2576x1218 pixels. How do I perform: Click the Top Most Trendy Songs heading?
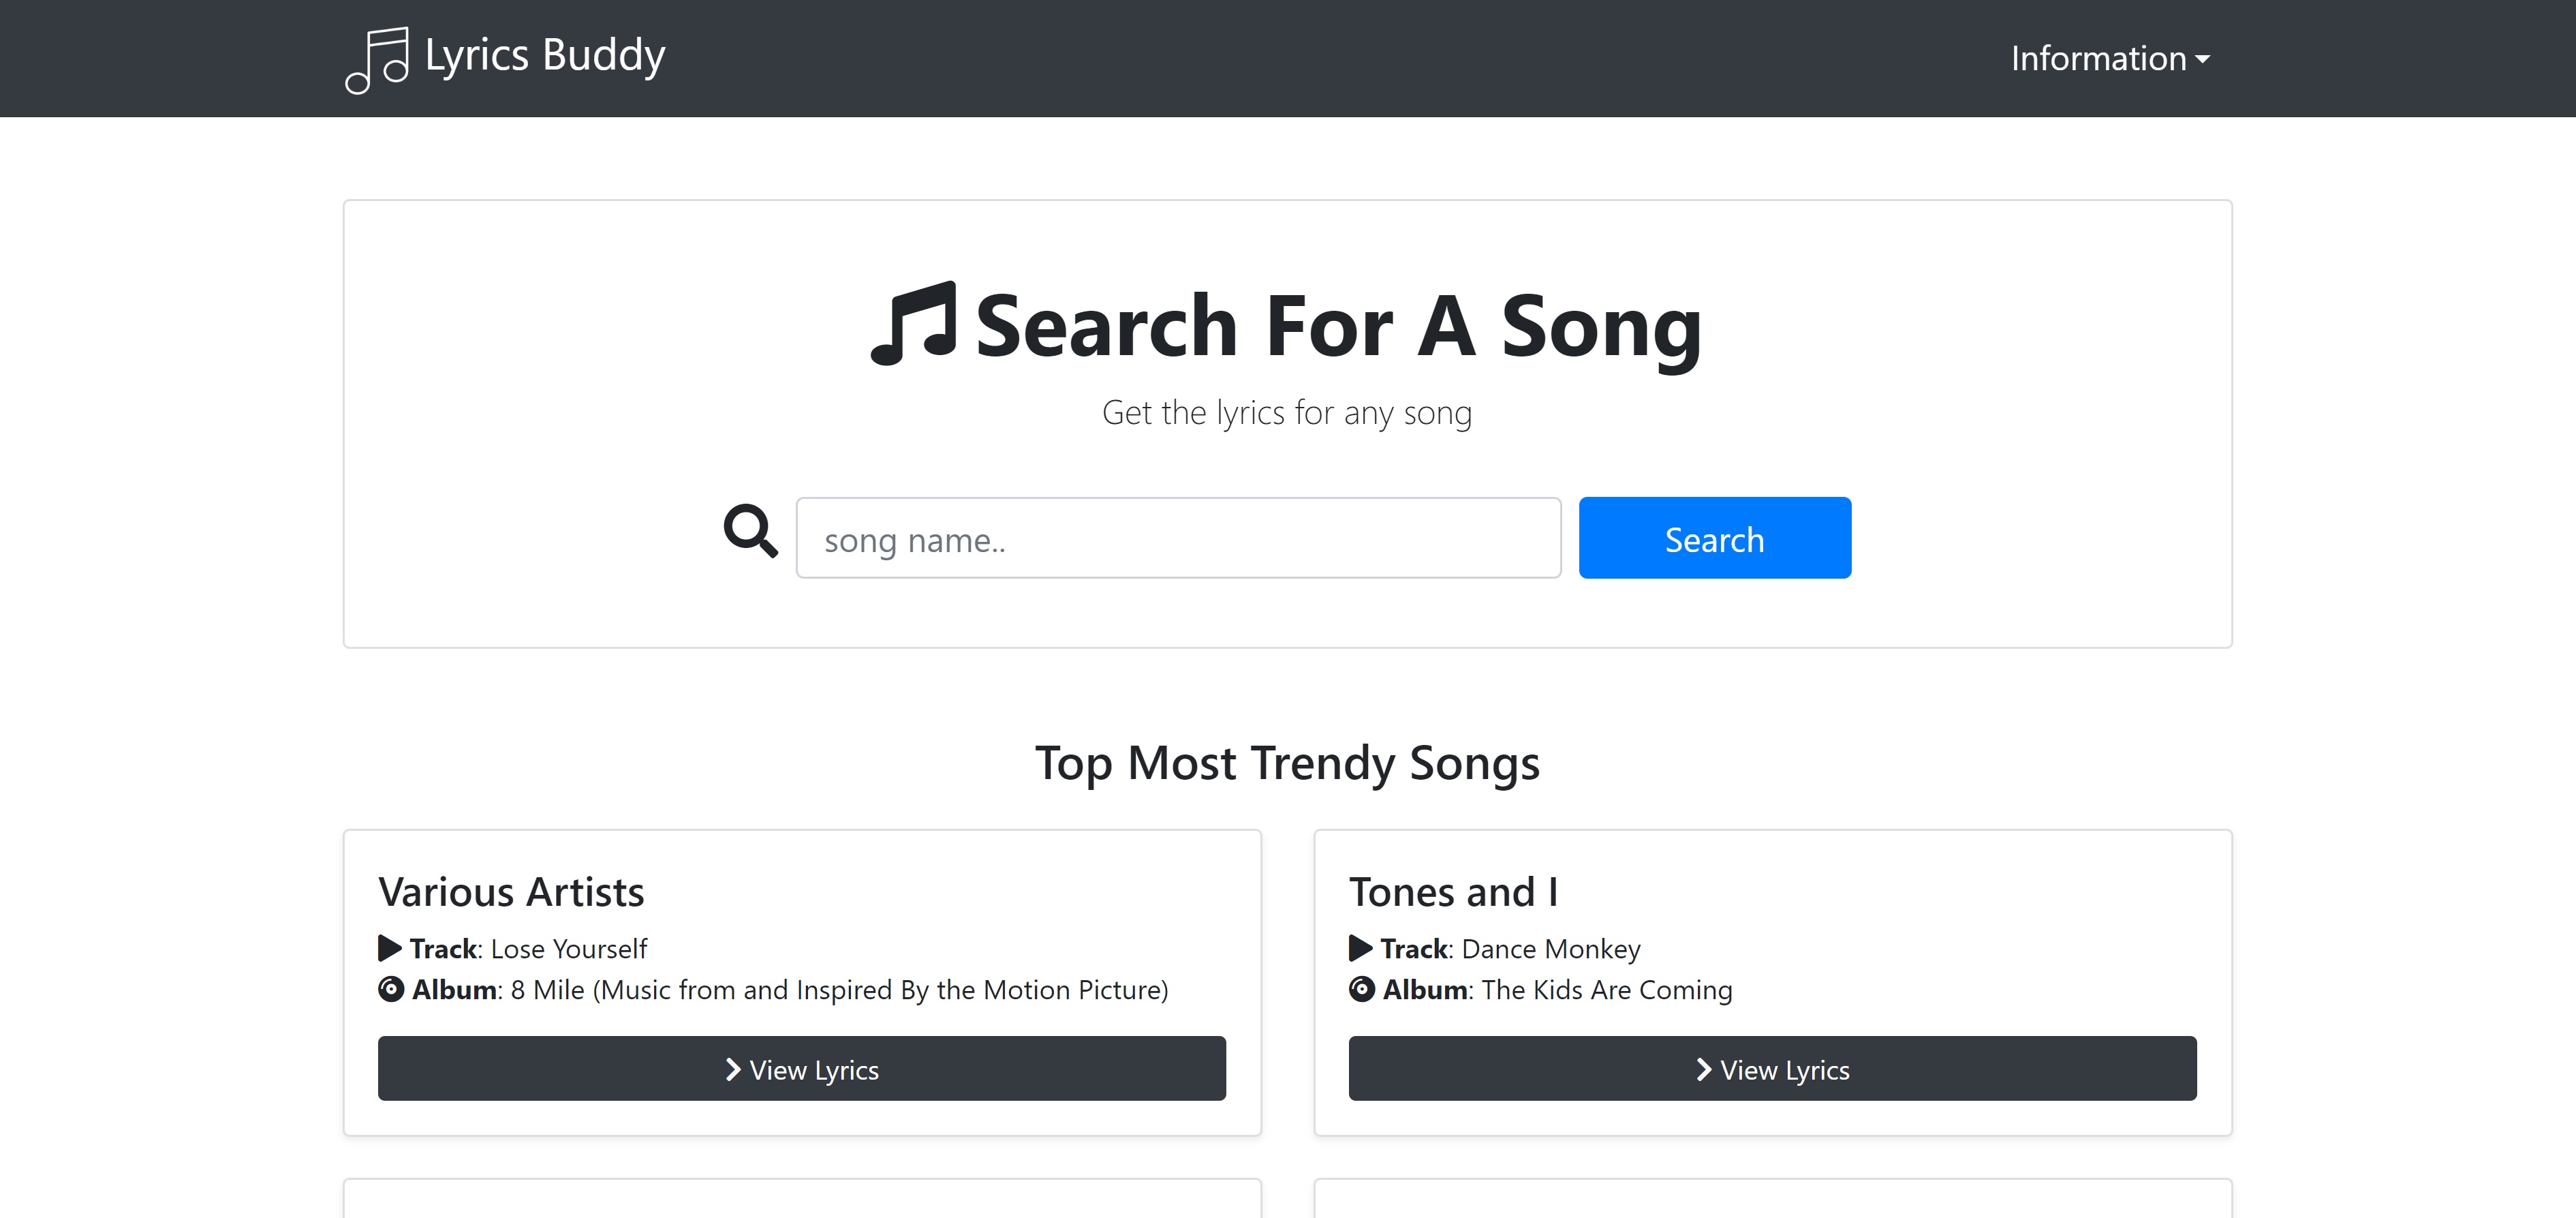point(1288,763)
